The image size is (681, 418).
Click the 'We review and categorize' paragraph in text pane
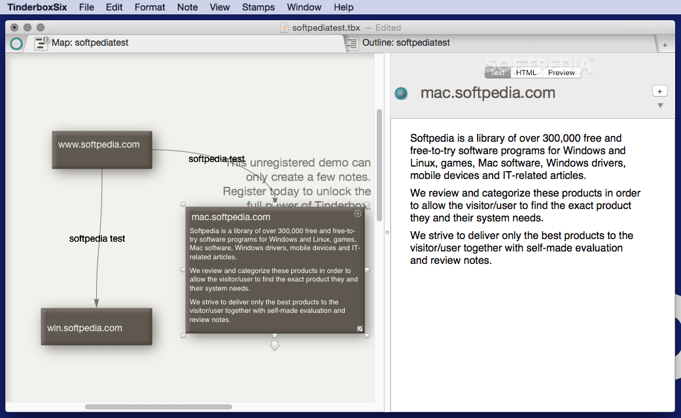pyautogui.click(x=525, y=205)
